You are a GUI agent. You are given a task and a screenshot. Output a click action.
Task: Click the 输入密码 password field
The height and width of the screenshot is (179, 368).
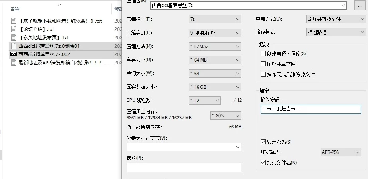tap(311, 109)
